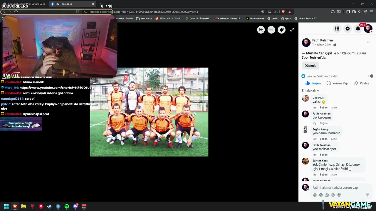Close the Facebook browser tab

click(x=93, y=4)
